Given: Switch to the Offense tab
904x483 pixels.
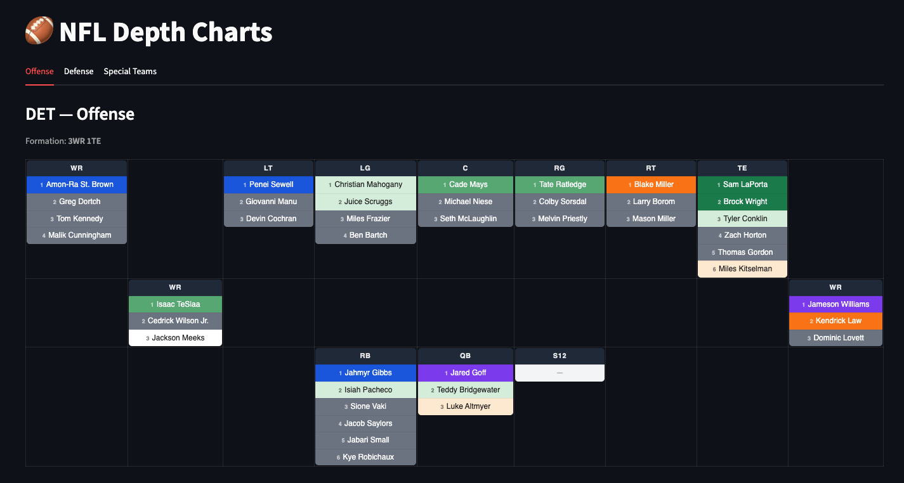Looking at the screenshot, I should 39,72.
